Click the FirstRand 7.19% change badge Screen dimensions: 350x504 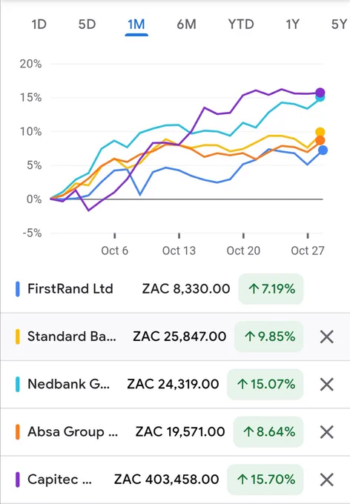click(271, 288)
